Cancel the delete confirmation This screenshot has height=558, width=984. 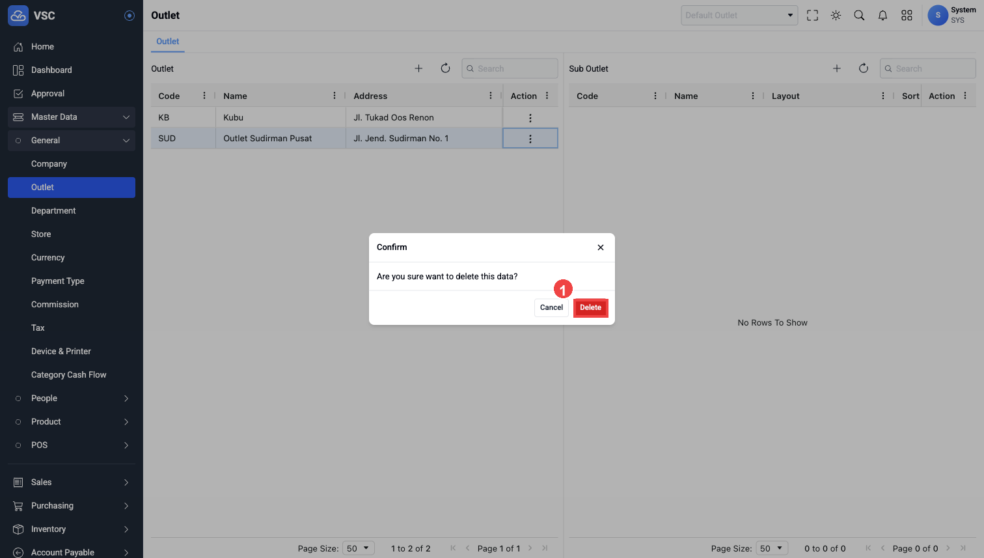pos(551,307)
